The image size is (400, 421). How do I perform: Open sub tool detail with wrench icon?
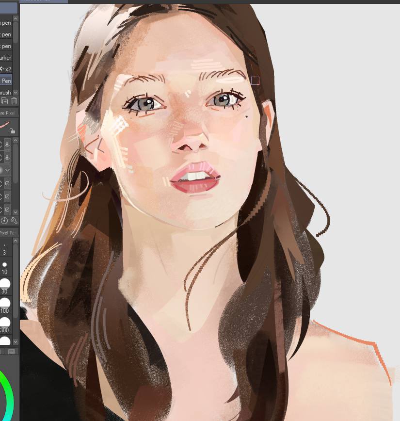[14, 221]
